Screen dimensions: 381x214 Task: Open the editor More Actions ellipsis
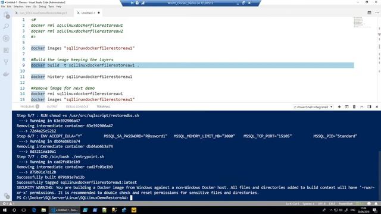(x=377, y=12)
